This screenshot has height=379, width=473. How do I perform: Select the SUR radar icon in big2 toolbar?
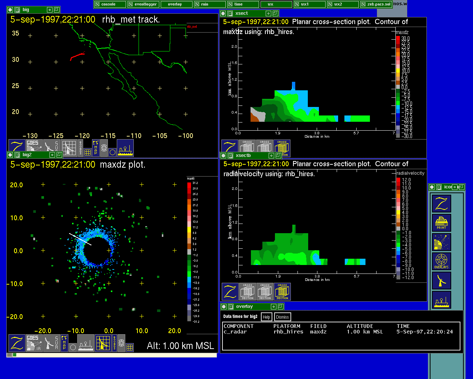(51, 343)
